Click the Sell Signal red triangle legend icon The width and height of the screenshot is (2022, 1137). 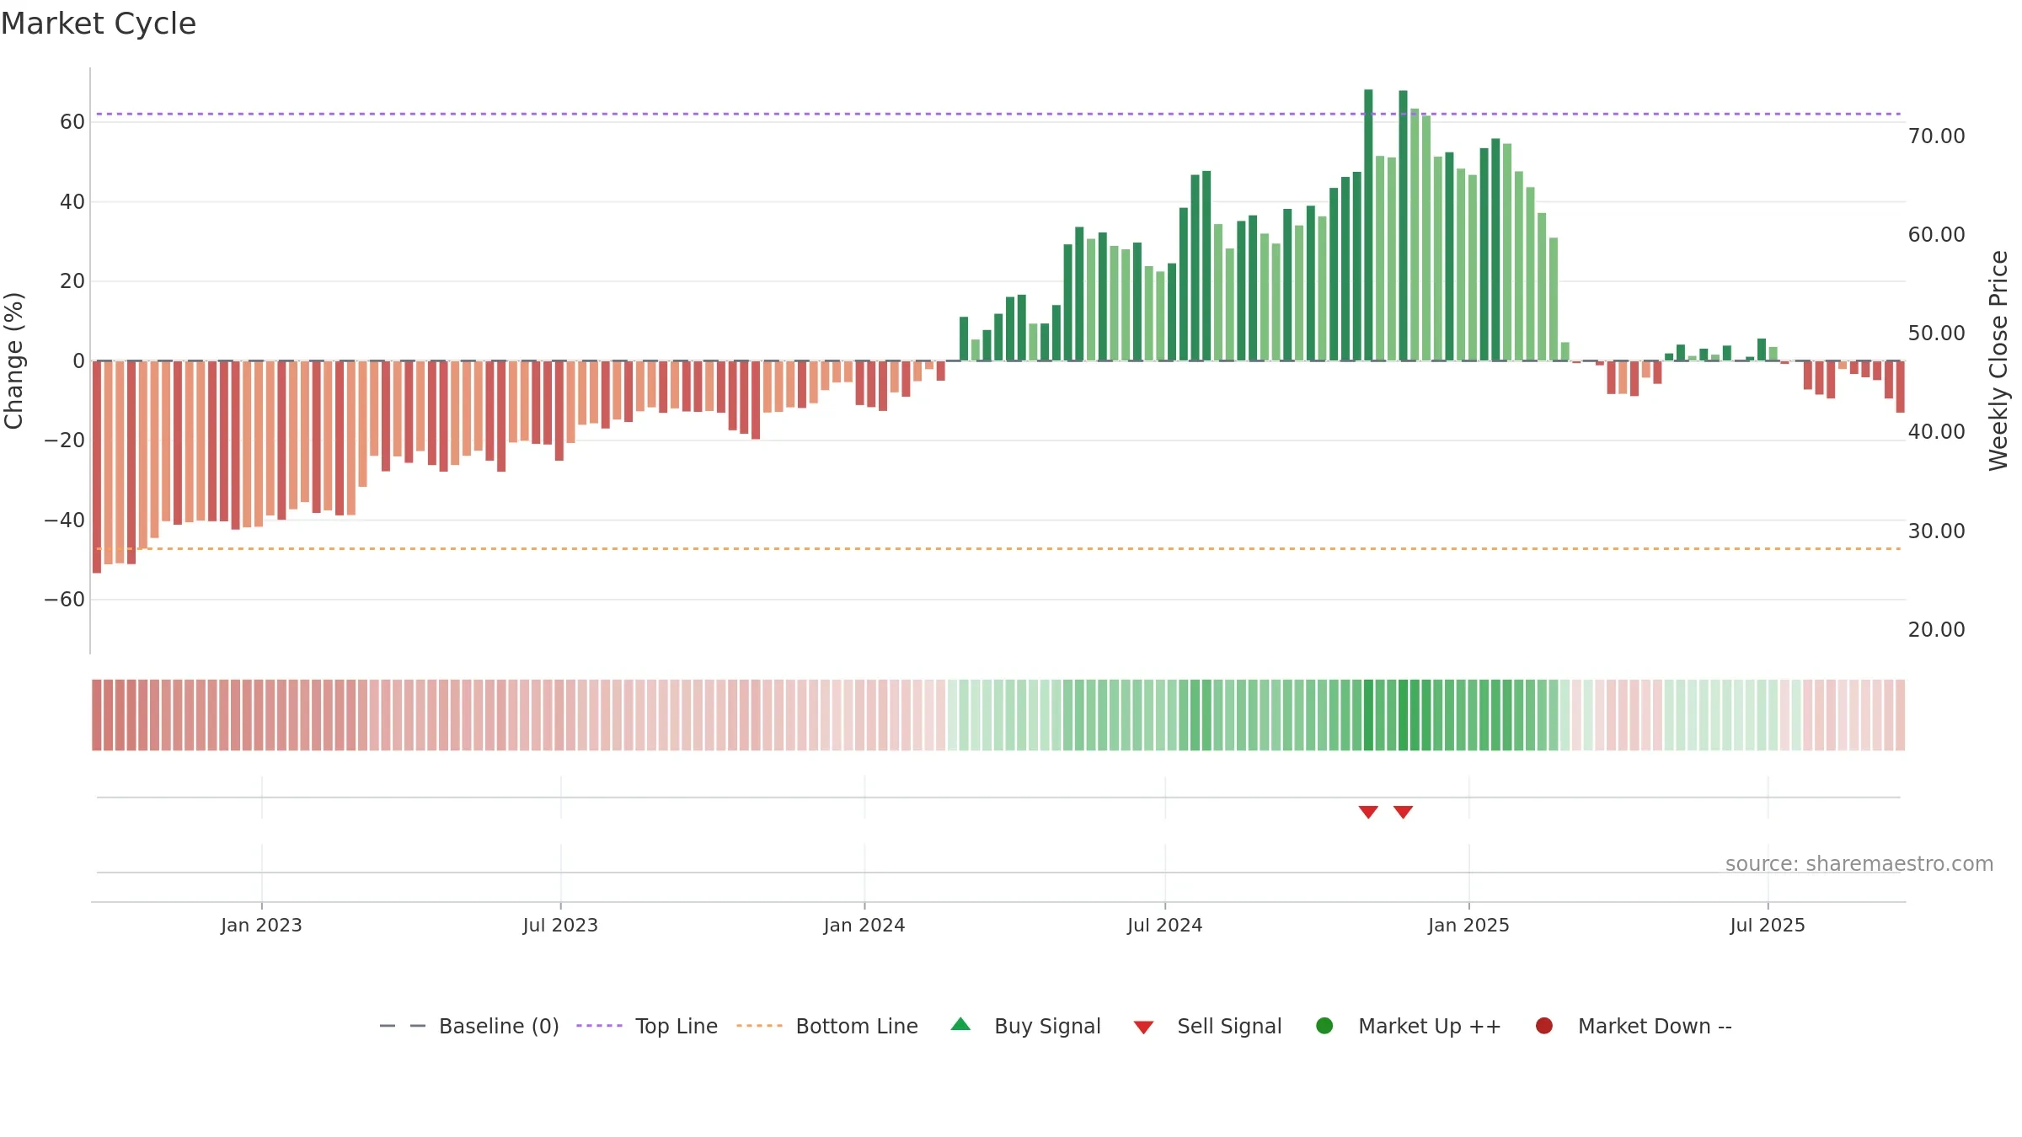coord(1143,1028)
